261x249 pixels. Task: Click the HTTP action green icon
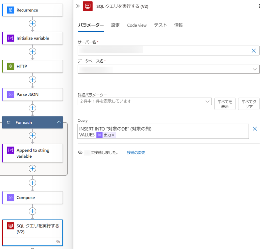click(x=10, y=66)
